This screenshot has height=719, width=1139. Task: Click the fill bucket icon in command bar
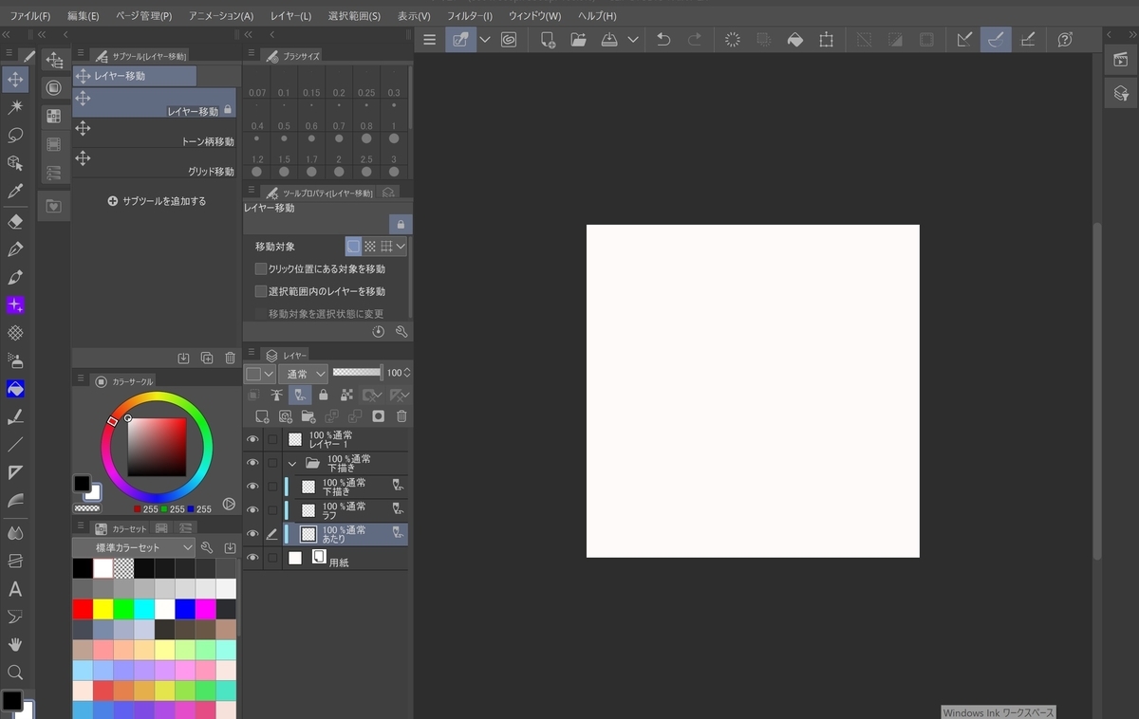click(795, 40)
